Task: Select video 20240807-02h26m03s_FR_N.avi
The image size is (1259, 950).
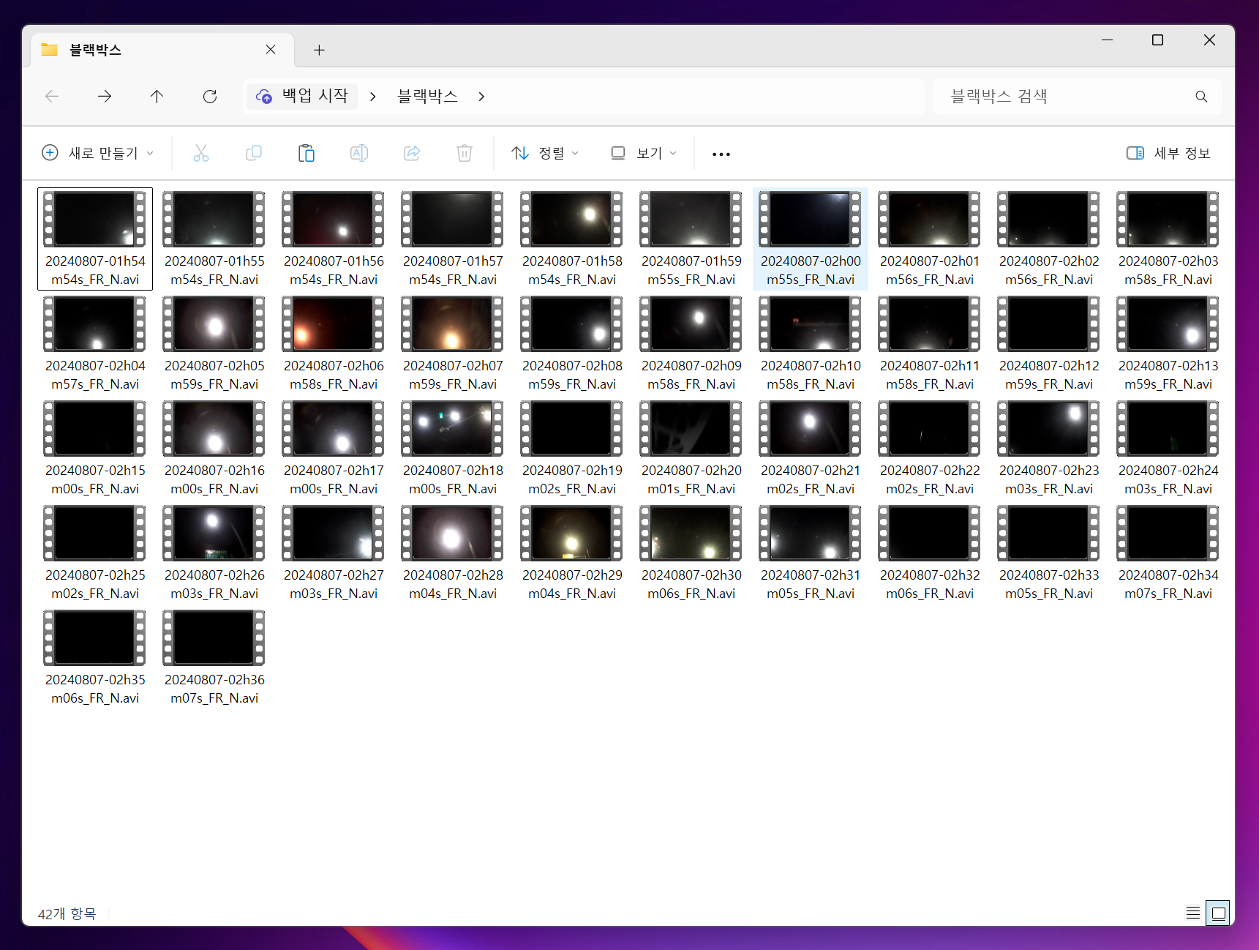Action: 214,553
